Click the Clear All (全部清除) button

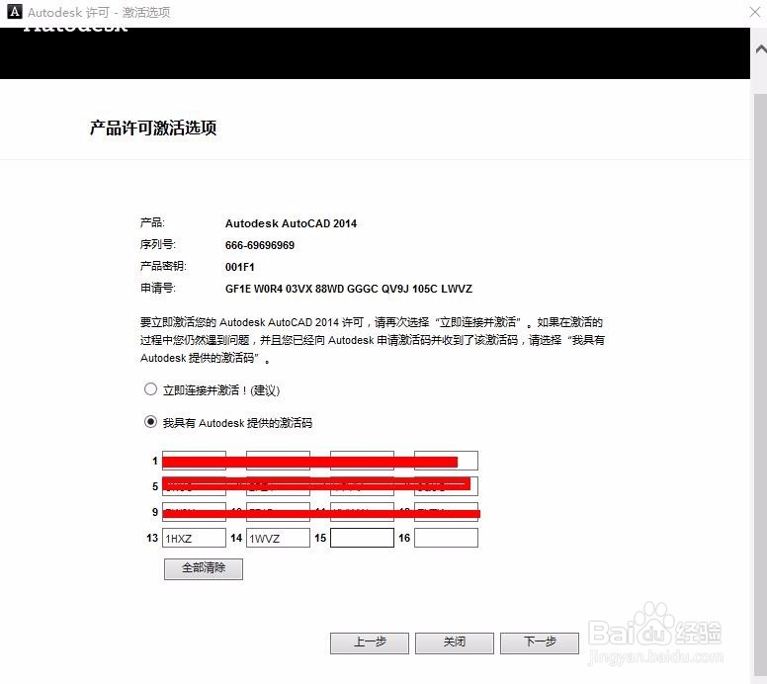click(x=204, y=568)
